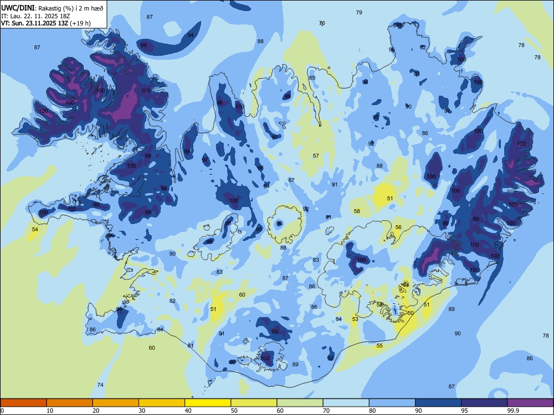Click the 90–95 dark blue legend swatch
This screenshot has width=554, height=415.
pos(438,403)
